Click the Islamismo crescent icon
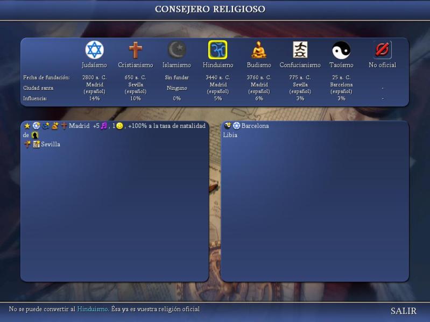Image resolution: width=430 pixels, height=322 pixels. coord(177,50)
